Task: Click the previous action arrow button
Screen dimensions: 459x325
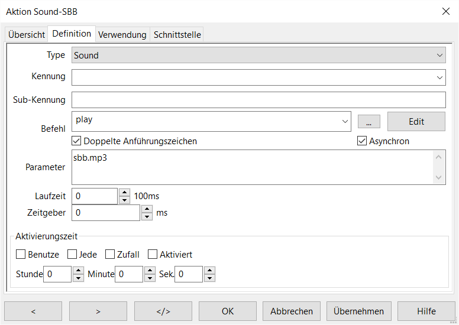Action: coord(33,311)
